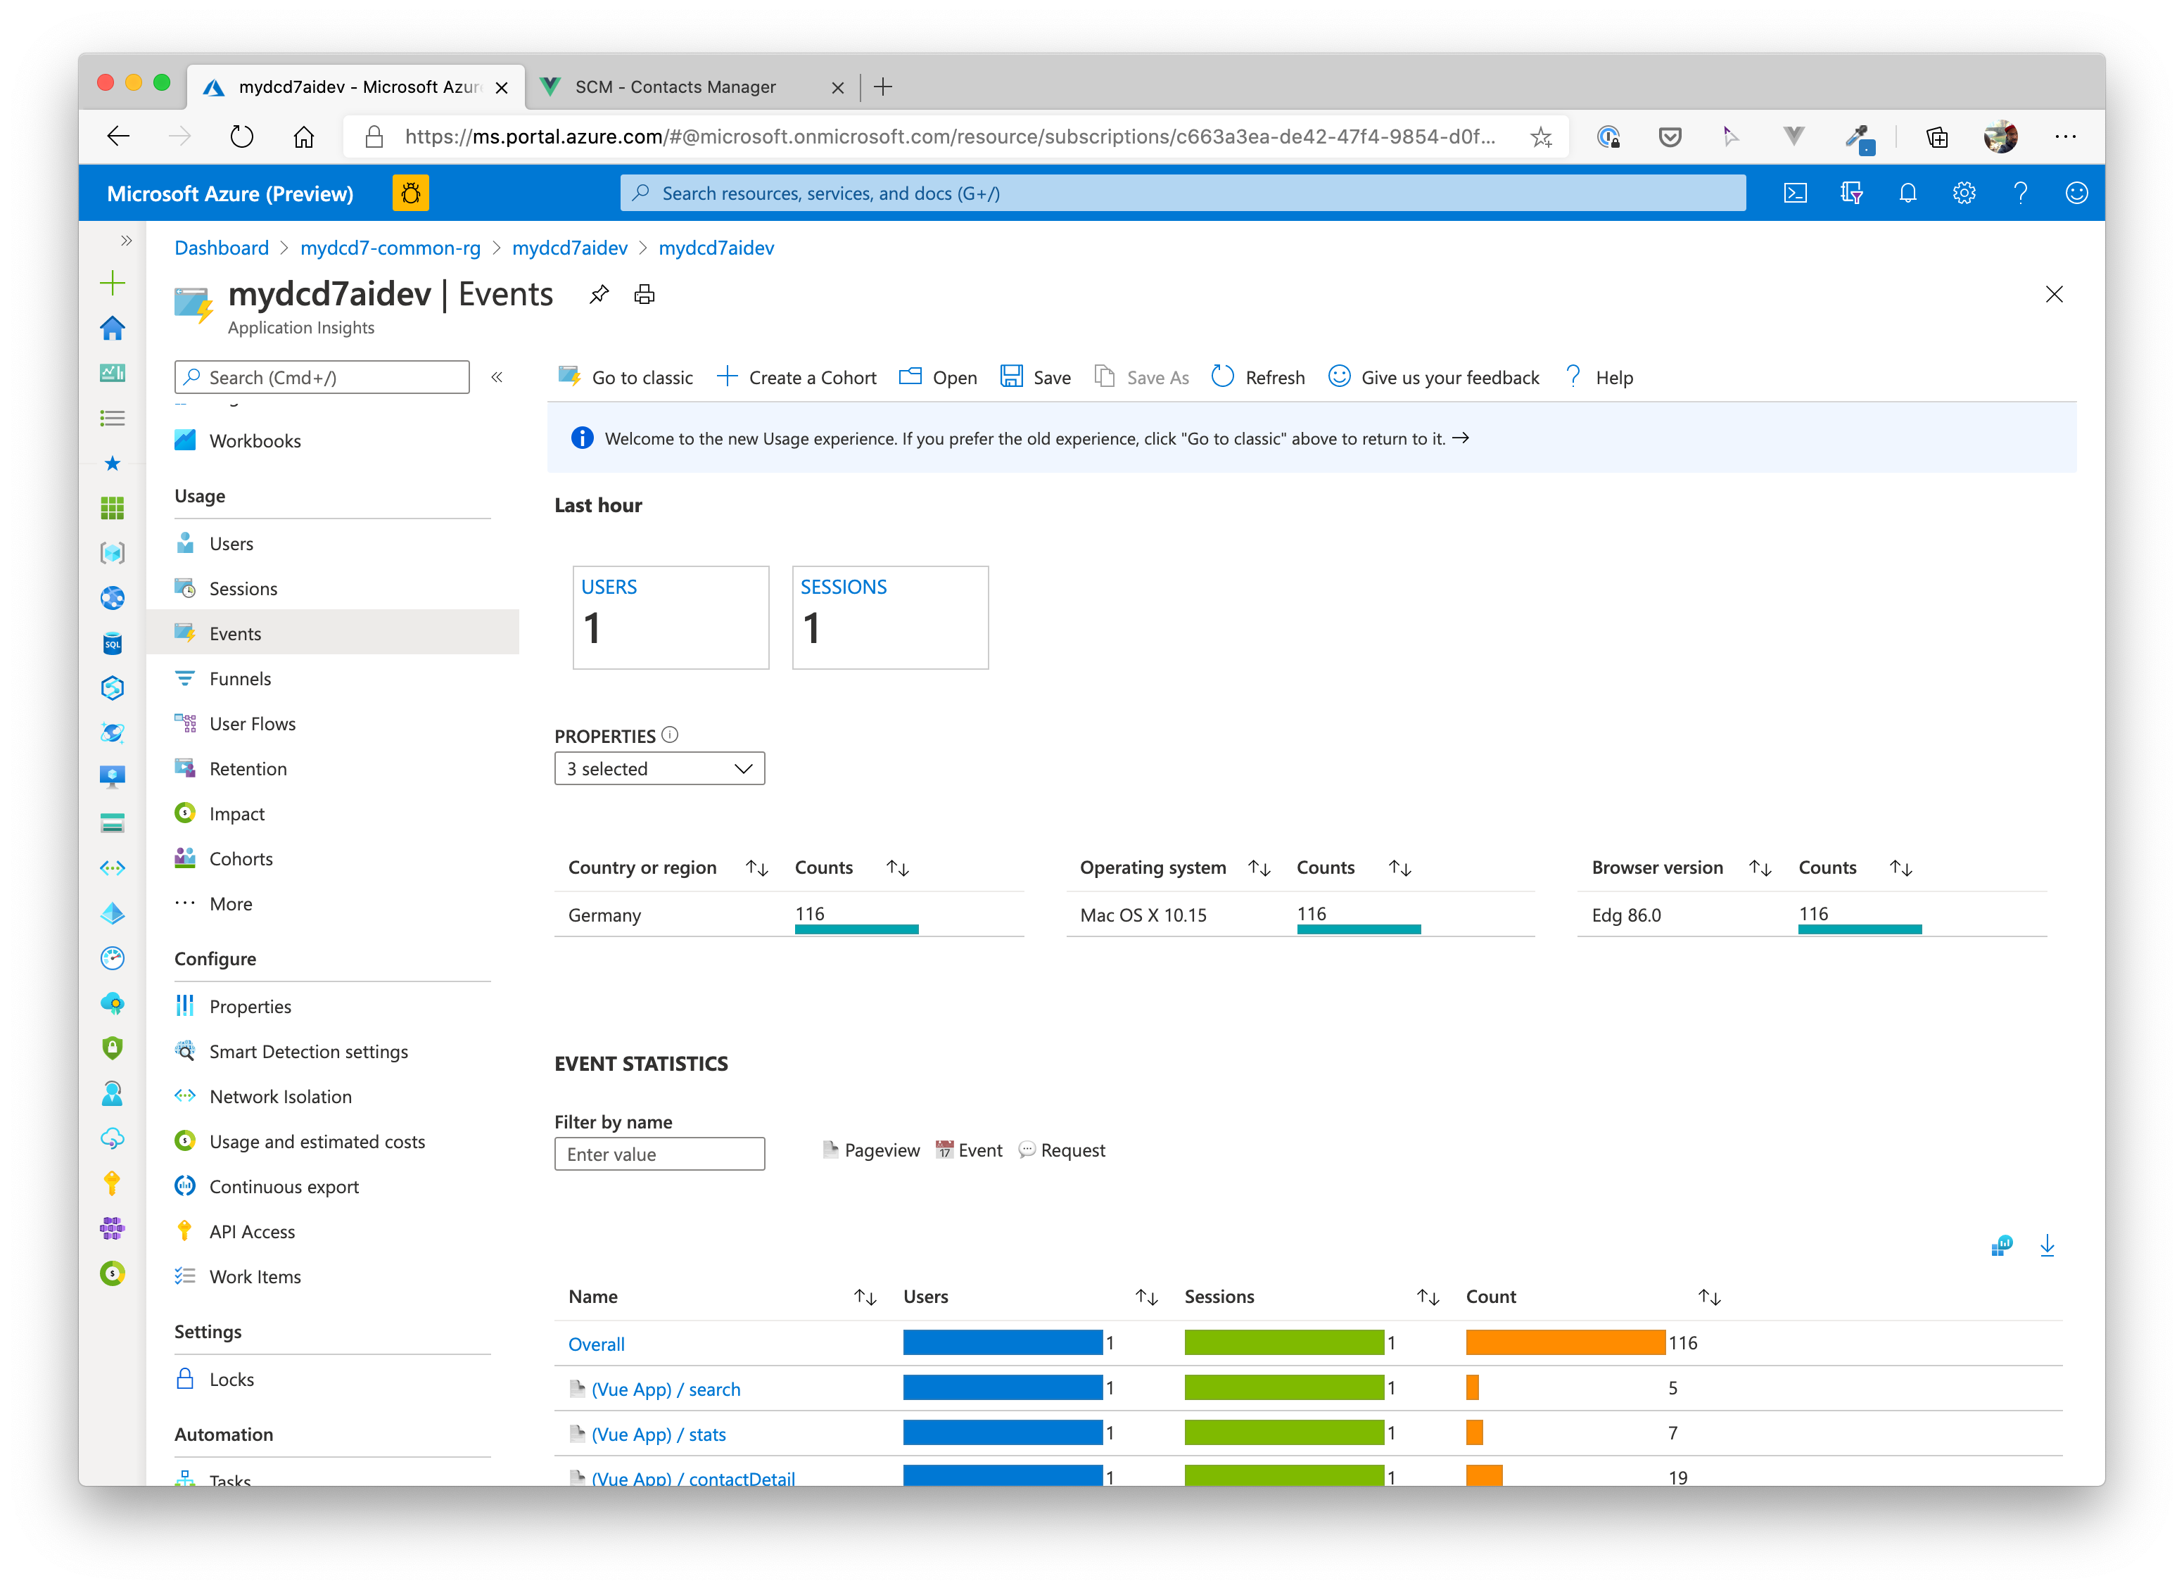Pin the Events blade to dashboard
The image size is (2184, 1590).
click(599, 295)
